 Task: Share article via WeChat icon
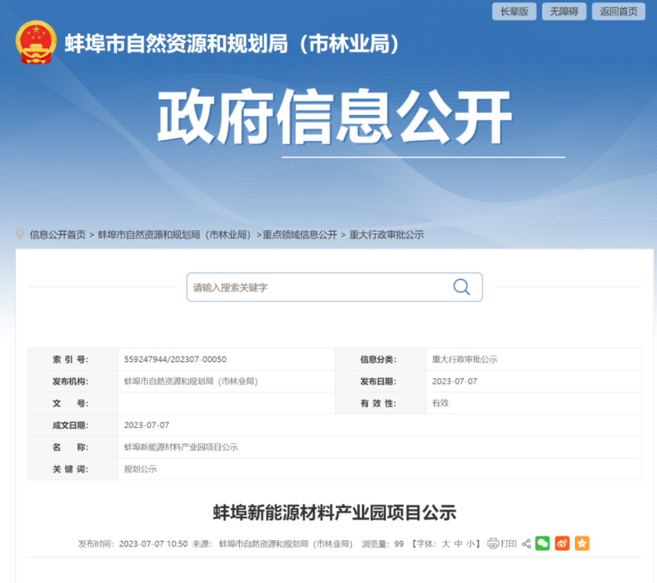pos(542,544)
